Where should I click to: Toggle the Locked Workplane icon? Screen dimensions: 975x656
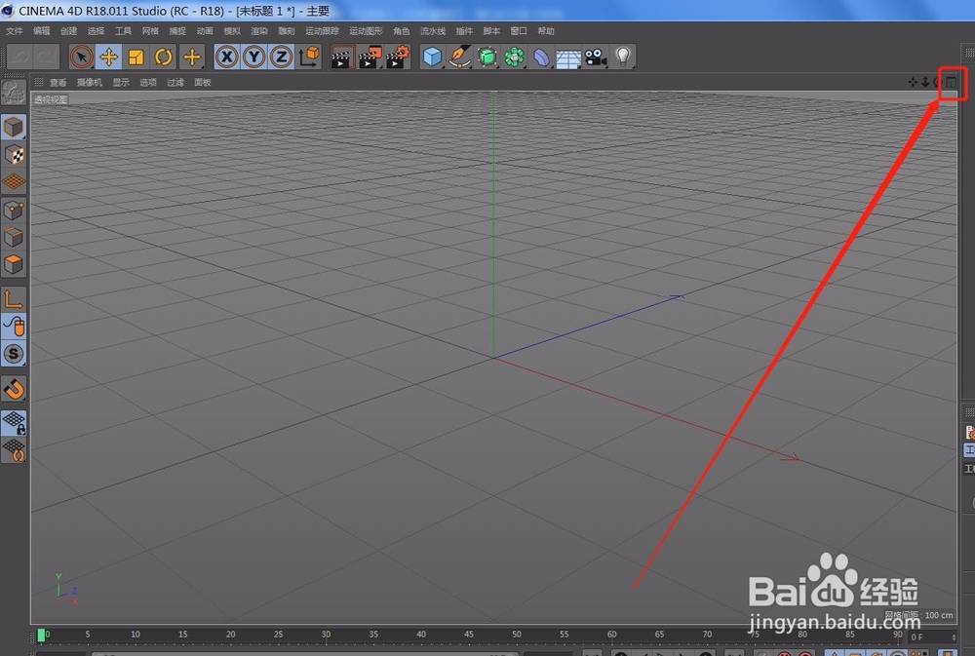13,422
